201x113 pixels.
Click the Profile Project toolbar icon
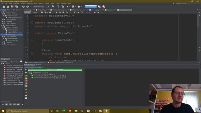pyautogui.click(x=79, y=7)
